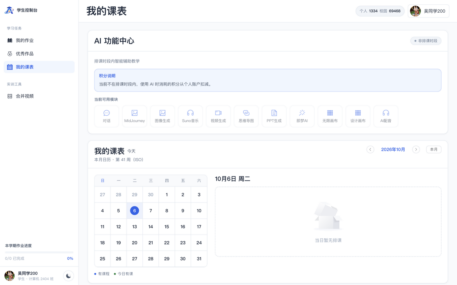Select October 6 in the calendar
Screen dimensions: 457x285
(135, 211)
